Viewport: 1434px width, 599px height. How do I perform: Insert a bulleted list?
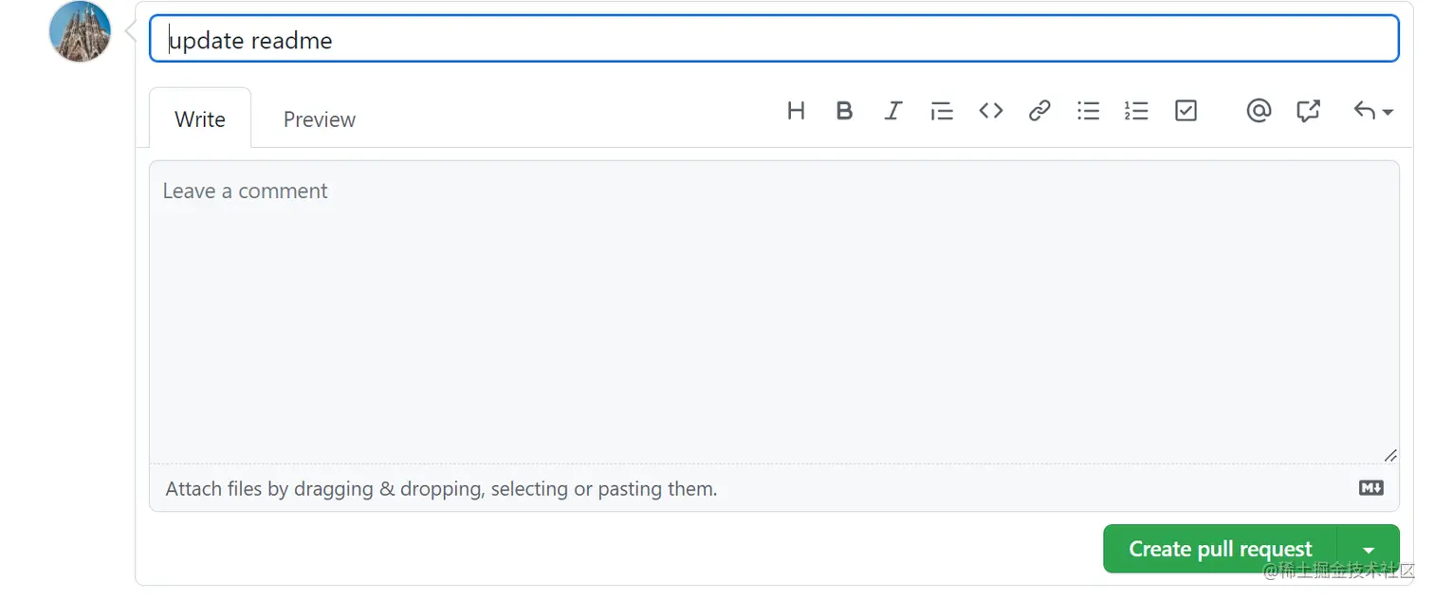1089,111
